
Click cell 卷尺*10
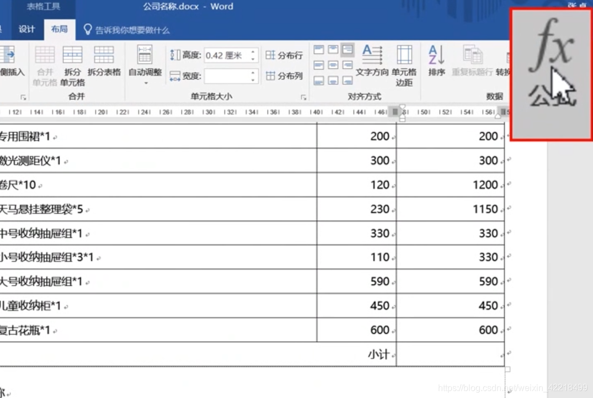tap(158, 184)
